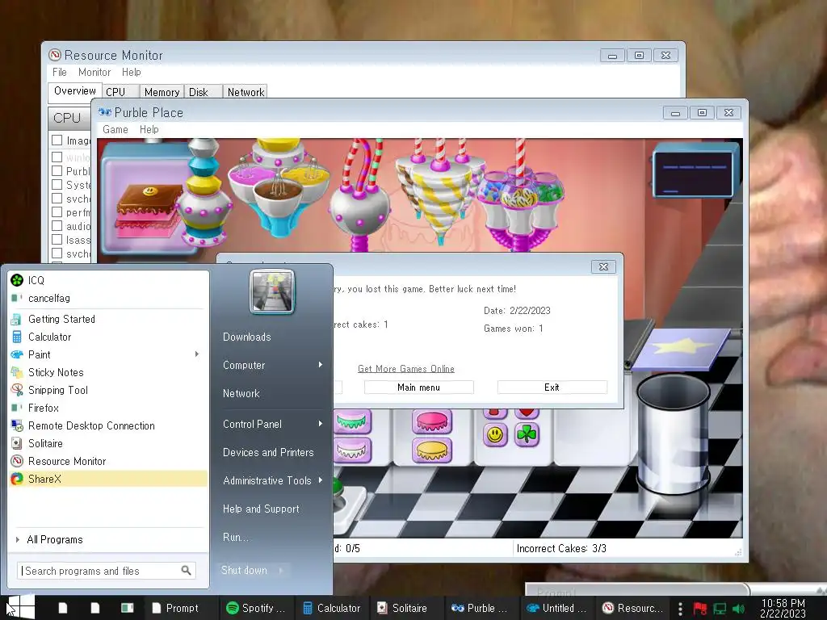Image resolution: width=827 pixels, height=620 pixels.
Task: Open File menu in Resource Monitor
Action: [x=60, y=72]
